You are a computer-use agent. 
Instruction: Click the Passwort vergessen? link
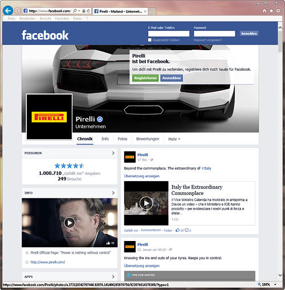tap(207, 40)
